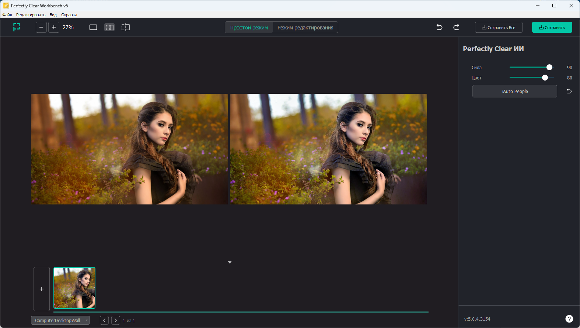Reset the iAuto People preset
Screen dimensions: 580x328
(x=569, y=91)
